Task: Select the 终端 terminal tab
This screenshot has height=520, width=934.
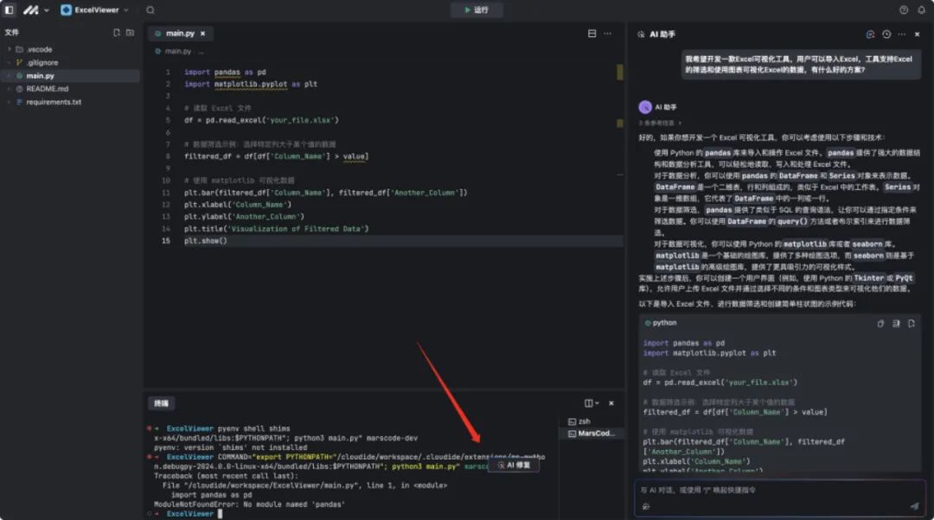Action: pyautogui.click(x=161, y=403)
